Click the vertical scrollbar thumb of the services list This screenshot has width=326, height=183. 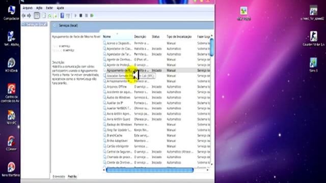tap(212, 47)
